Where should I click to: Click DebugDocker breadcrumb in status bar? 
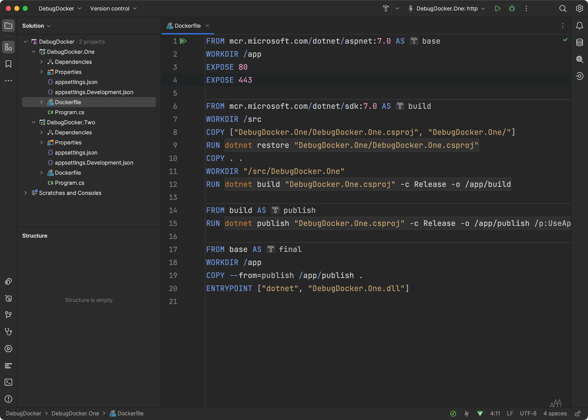pyautogui.click(x=24, y=414)
